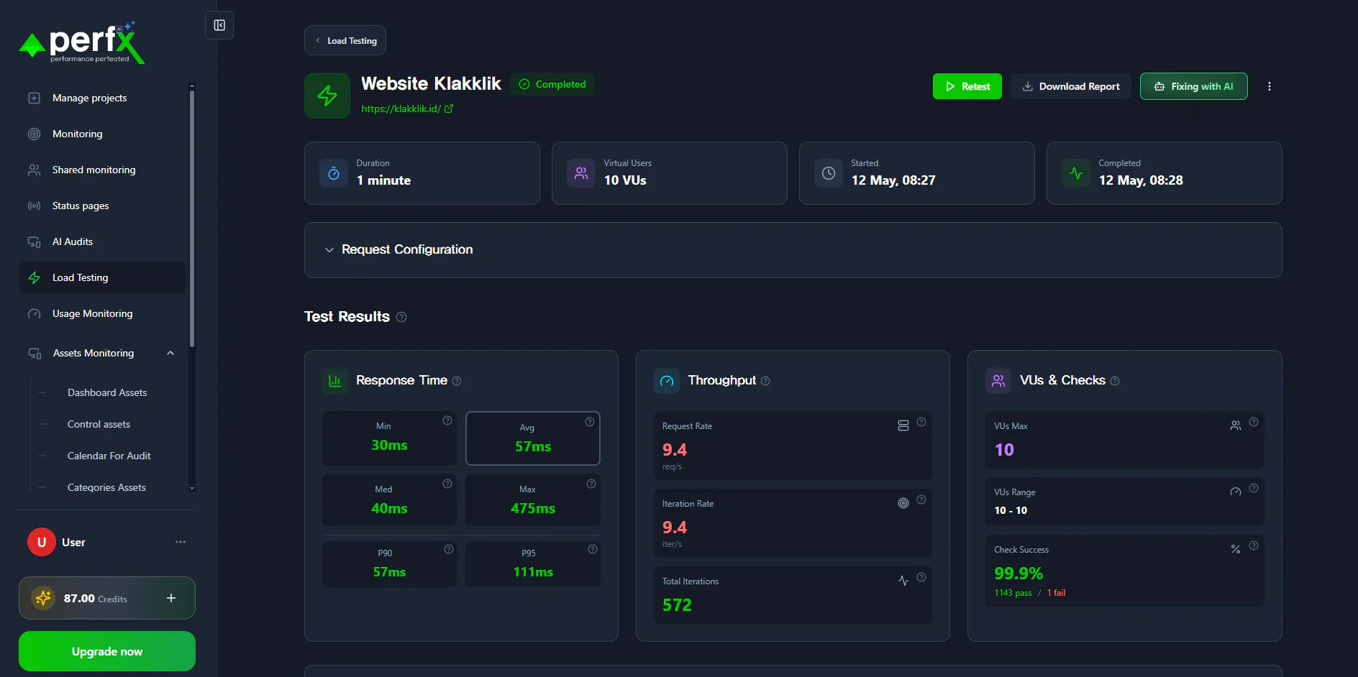Open Usage Monitoring in sidebar
The image size is (1358, 677).
[102, 313]
